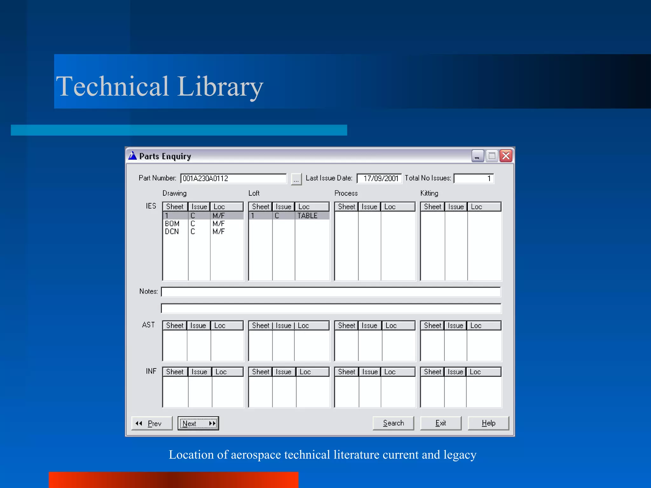Click the Loc column header in IES Kitting
651x488 pixels.
click(x=484, y=207)
